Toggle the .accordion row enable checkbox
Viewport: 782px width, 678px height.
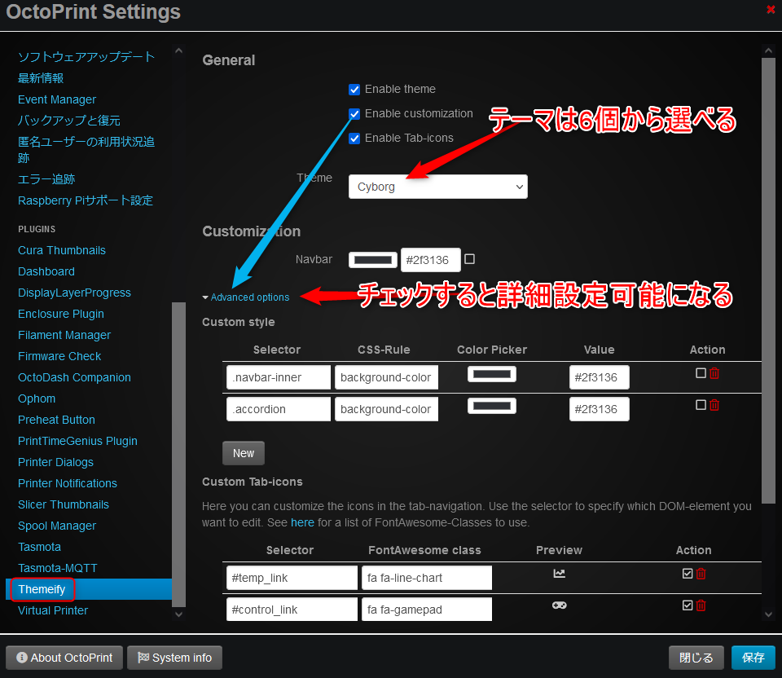click(701, 405)
